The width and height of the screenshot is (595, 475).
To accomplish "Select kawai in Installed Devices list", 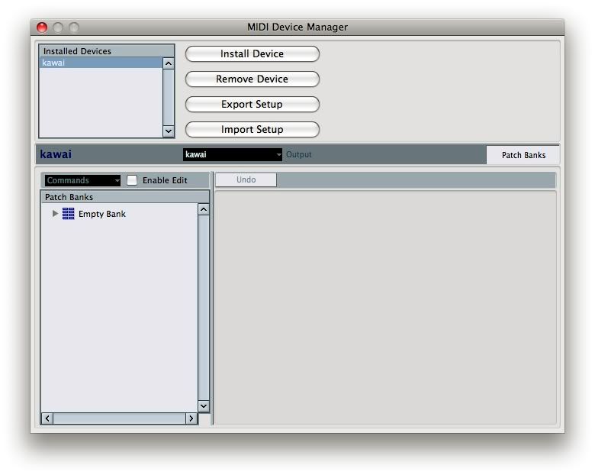I will click(x=101, y=63).
